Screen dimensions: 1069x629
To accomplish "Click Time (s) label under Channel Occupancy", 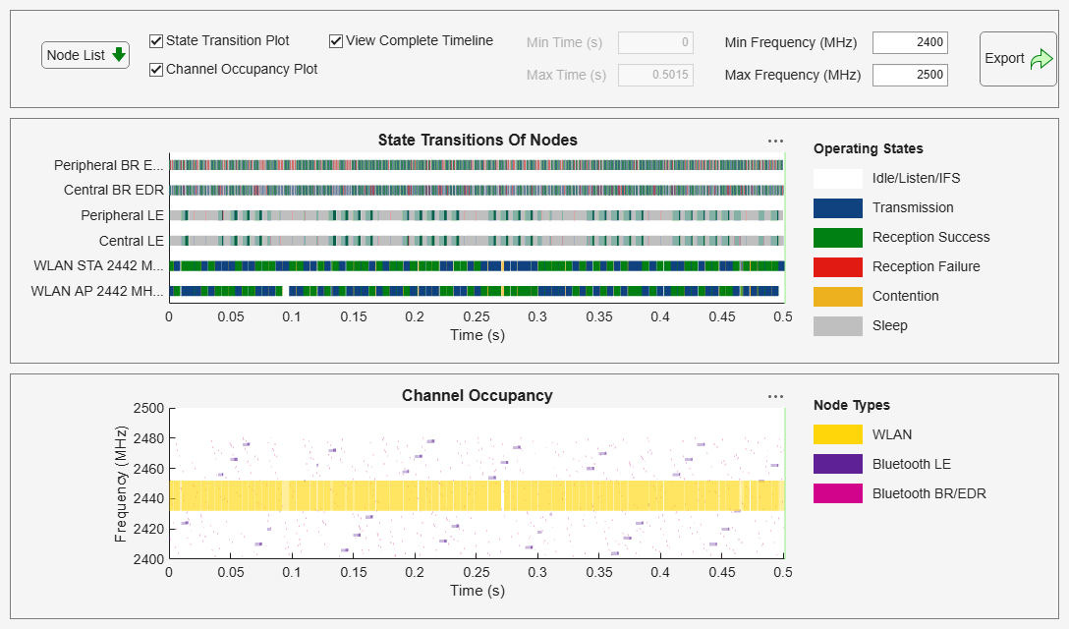I will coord(478,591).
